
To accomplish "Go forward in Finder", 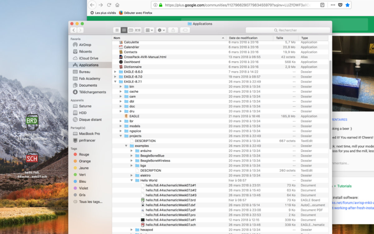I will [x=80, y=30].
